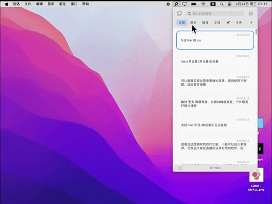Open clipboard panel settings gear
The height and width of the screenshot is (204, 272).
point(251,14)
